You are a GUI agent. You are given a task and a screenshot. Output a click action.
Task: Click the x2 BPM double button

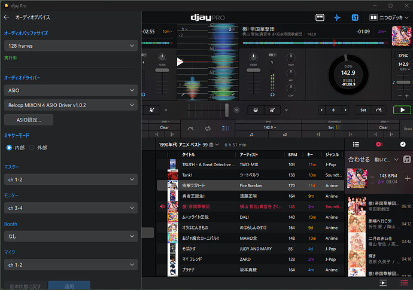[284, 135]
